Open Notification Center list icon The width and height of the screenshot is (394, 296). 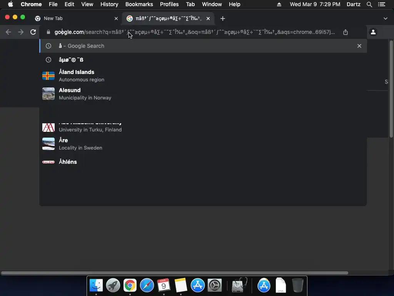(382, 4)
